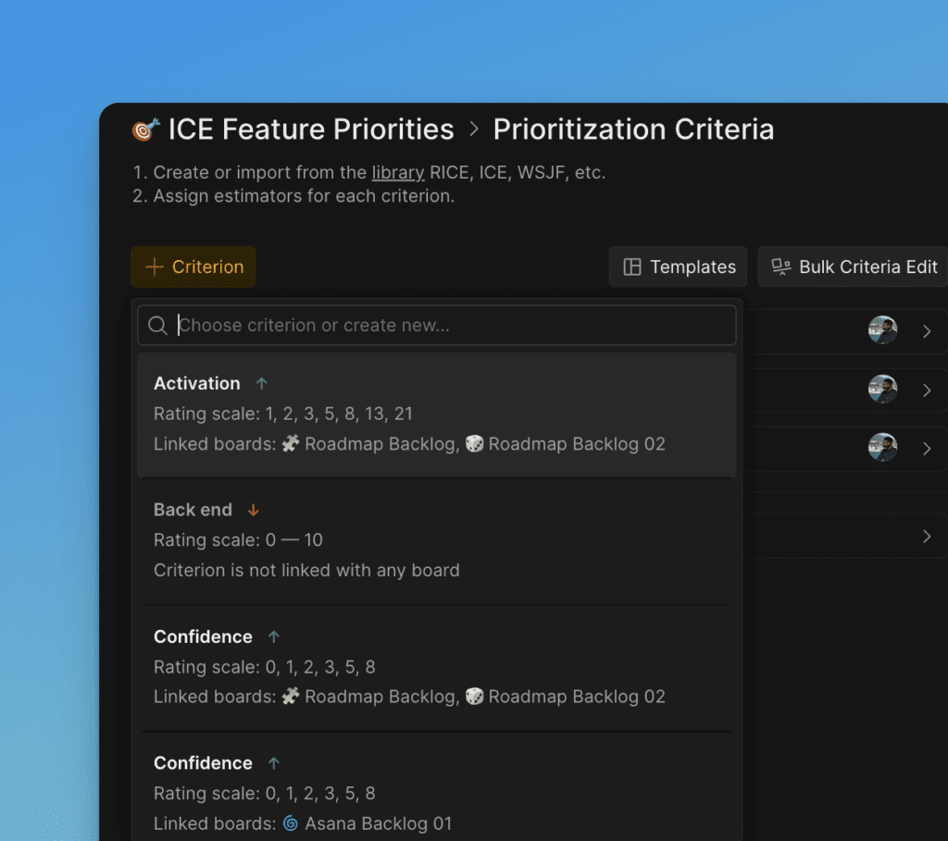Image resolution: width=948 pixels, height=841 pixels.
Task: Expand the topmost criterion row using its chevron
Action: [927, 331]
